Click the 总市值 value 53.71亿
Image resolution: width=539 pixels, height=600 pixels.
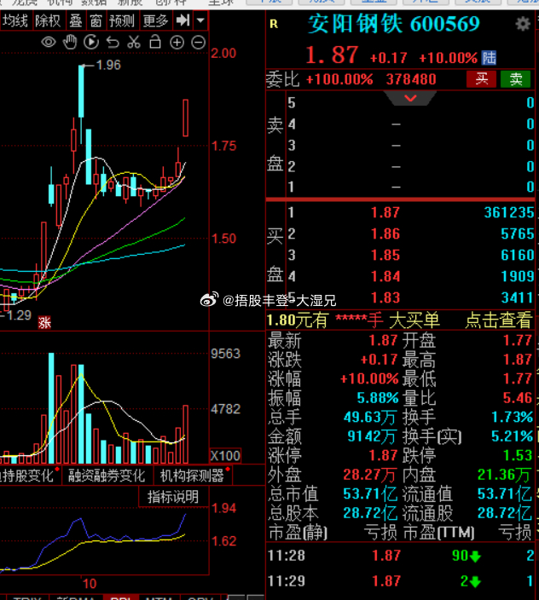tap(370, 494)
